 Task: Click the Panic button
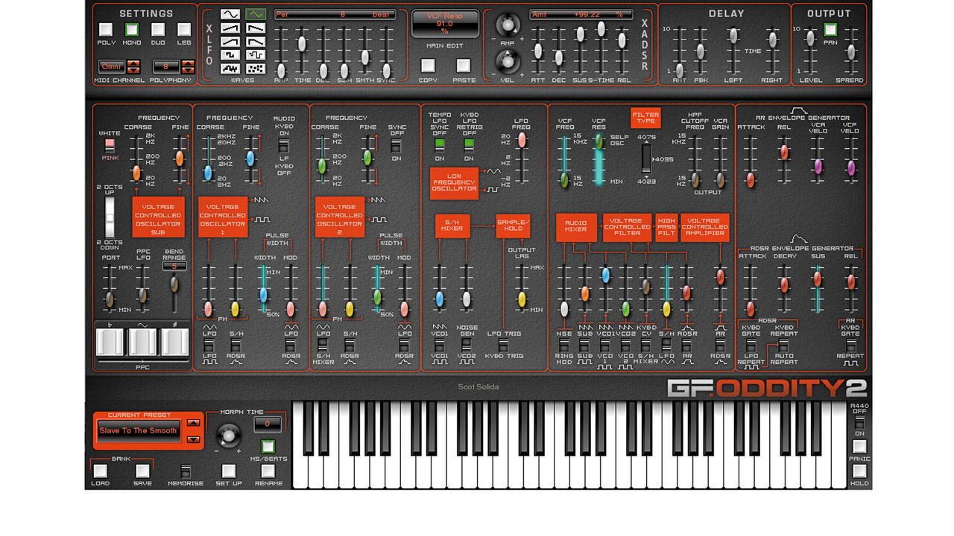tap(859, 447)
